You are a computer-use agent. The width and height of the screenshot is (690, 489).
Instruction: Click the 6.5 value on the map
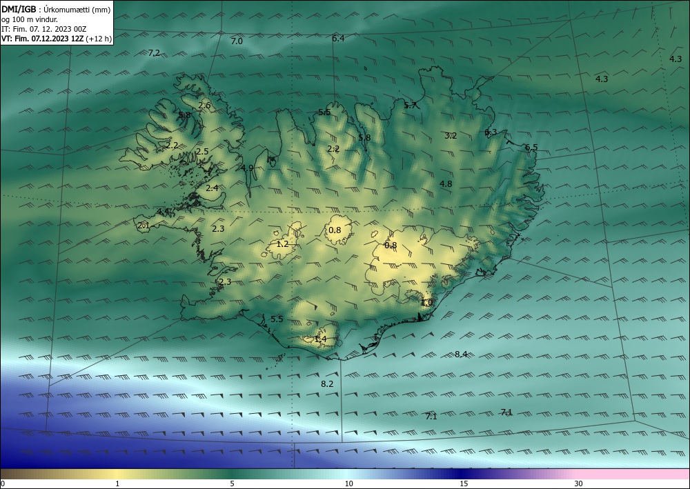(531, 148)
